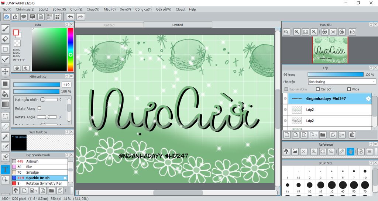Click the Độ trong layer opacity slider

(x=336, y=74)
